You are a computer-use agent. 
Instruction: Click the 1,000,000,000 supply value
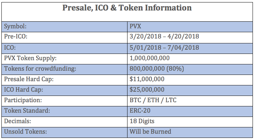pos(150,58)
